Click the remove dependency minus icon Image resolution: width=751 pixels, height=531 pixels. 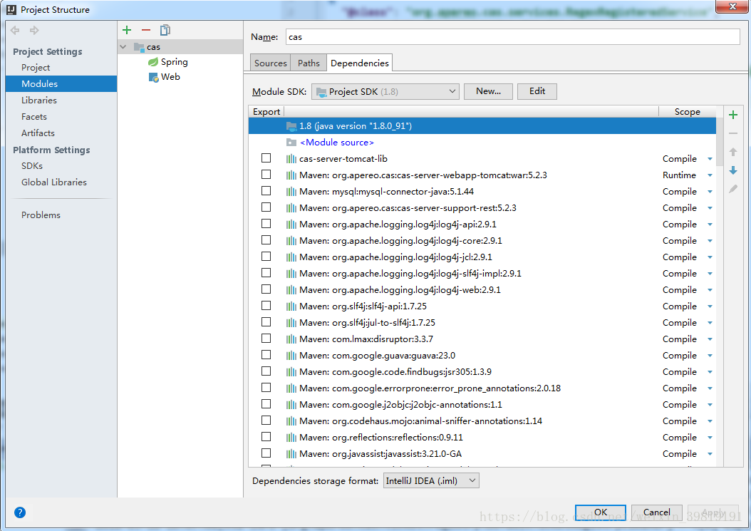click(733, 134)
